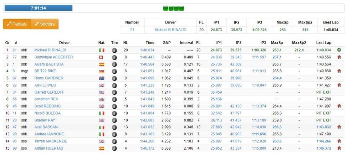348x156 pixels.
Task: Click the tire icon in Bautista's row
Action: point(114,64)
